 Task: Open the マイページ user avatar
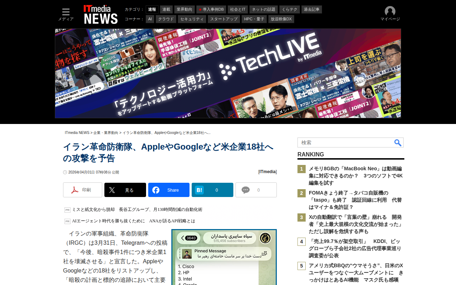[390, 14]
